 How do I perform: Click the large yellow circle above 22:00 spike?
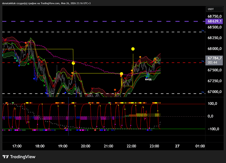pyautogui.click(x=133, y=49)
